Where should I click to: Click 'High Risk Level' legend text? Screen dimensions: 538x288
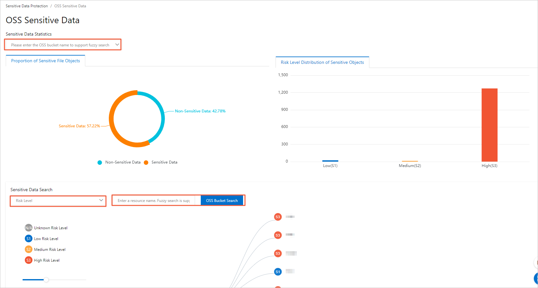tap(47, 260)
